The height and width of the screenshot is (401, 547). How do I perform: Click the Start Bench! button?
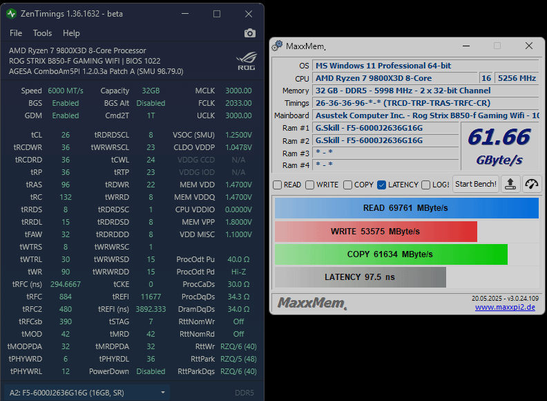(476, 184)
